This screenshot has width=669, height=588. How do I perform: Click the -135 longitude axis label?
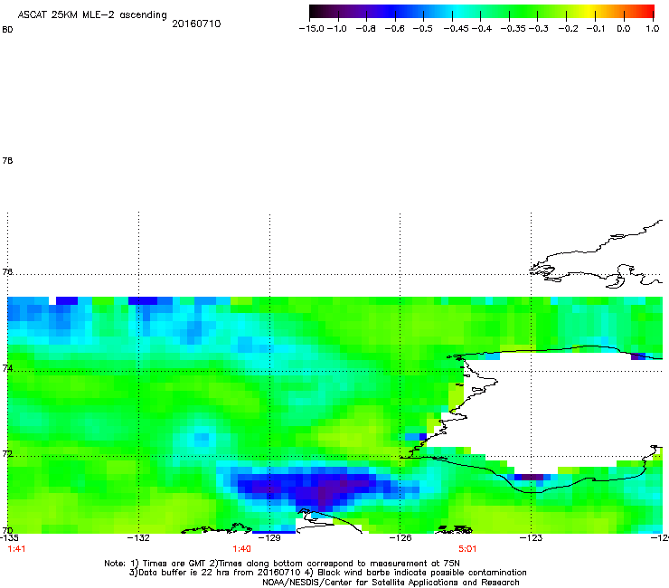(9, 538)
